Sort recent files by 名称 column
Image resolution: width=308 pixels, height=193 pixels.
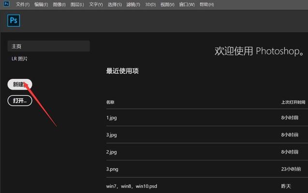110,102
